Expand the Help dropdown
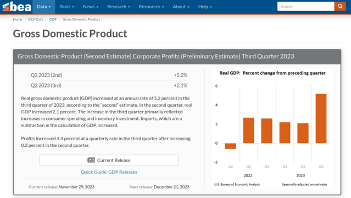The image size is (351, 198). [205, 7]
